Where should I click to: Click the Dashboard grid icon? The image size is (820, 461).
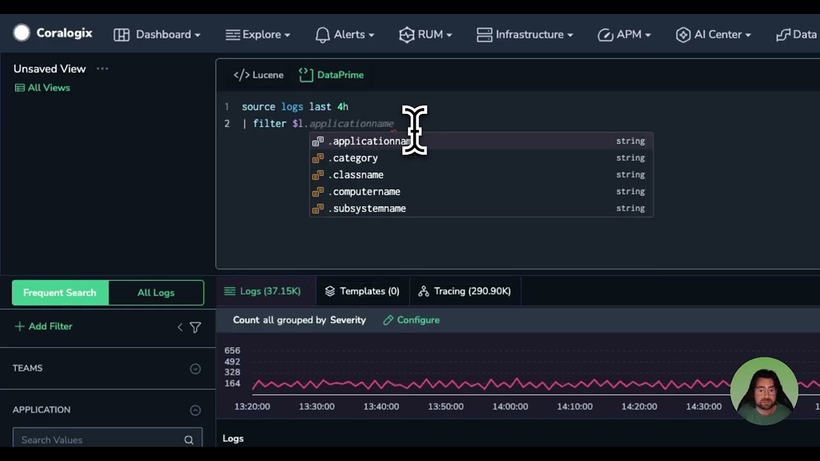click(121, 35)
